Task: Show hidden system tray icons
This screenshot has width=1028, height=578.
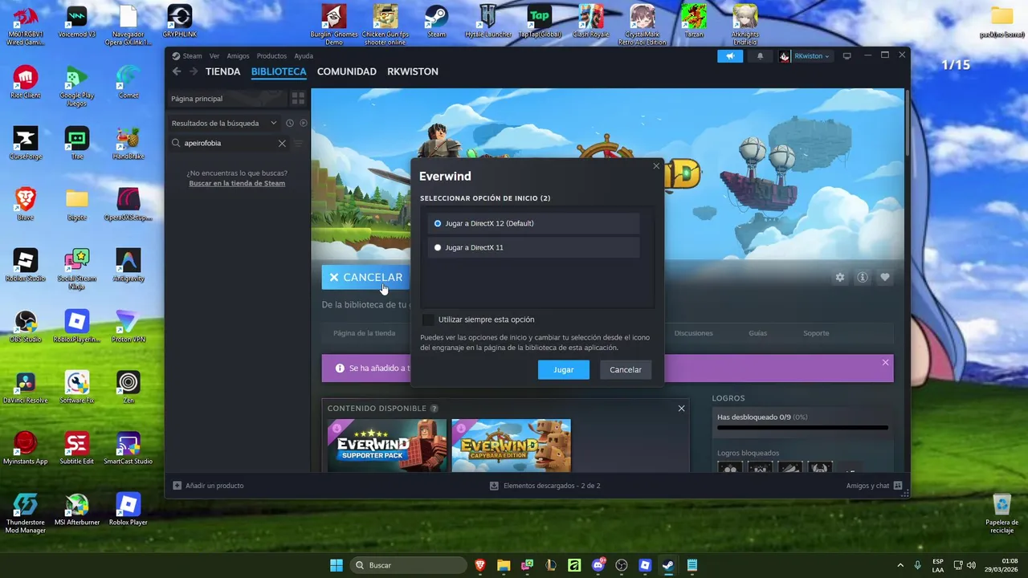Action: 899,565
